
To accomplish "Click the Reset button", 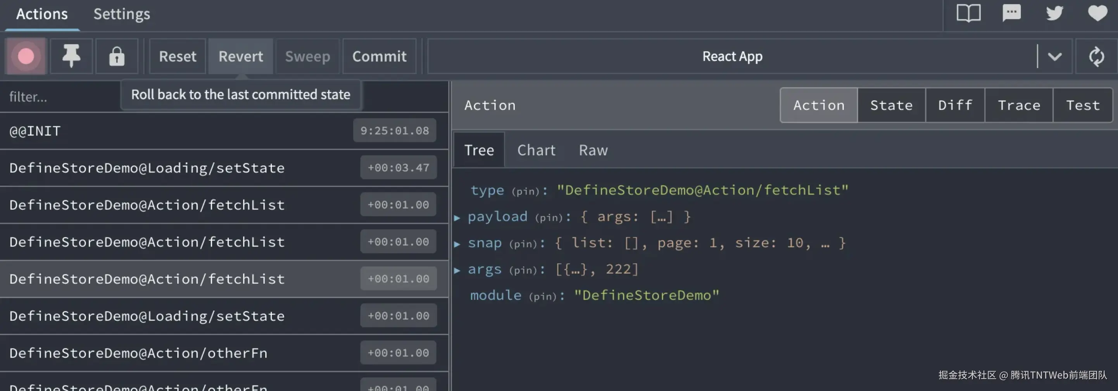I will pos(177,57).
